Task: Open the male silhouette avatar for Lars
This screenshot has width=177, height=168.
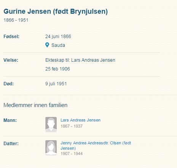Action: click(x=51, y=125)
